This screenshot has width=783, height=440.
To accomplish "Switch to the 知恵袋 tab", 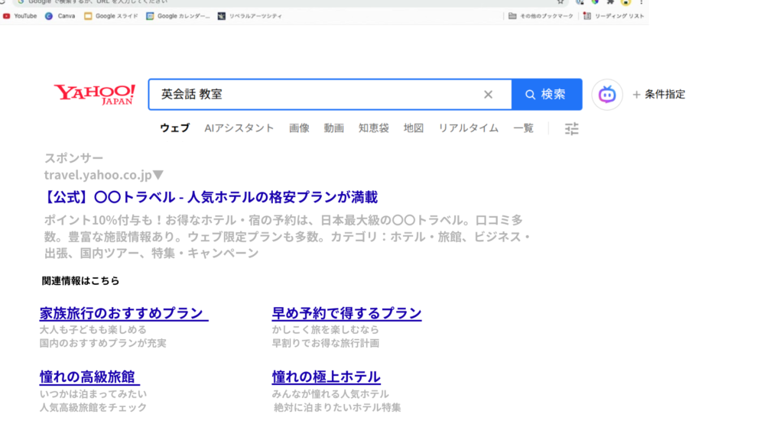I will [x=373, y=128].
